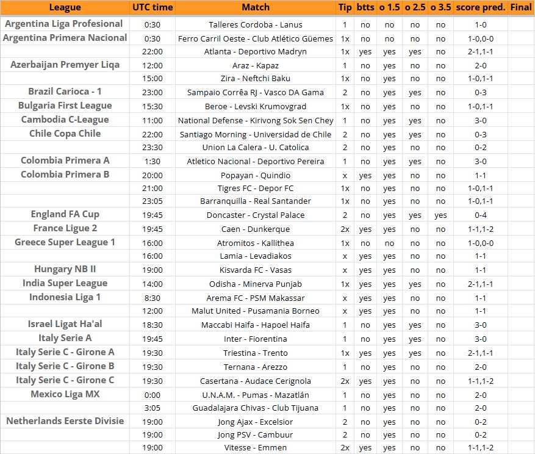The height and width of the screenshot is (454, 535).
Task: Click the o 1.5 column header
Action: (389, 7)
